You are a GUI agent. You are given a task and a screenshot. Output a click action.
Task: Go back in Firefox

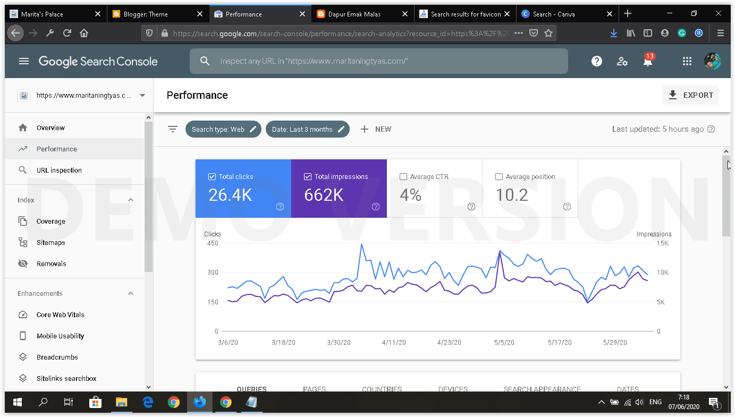point(15,33)
